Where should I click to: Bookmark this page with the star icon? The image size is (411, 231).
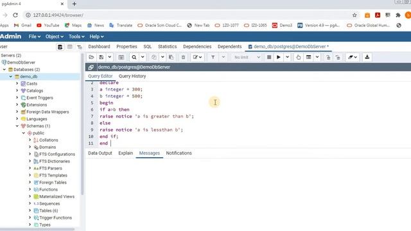coord(354,15)
